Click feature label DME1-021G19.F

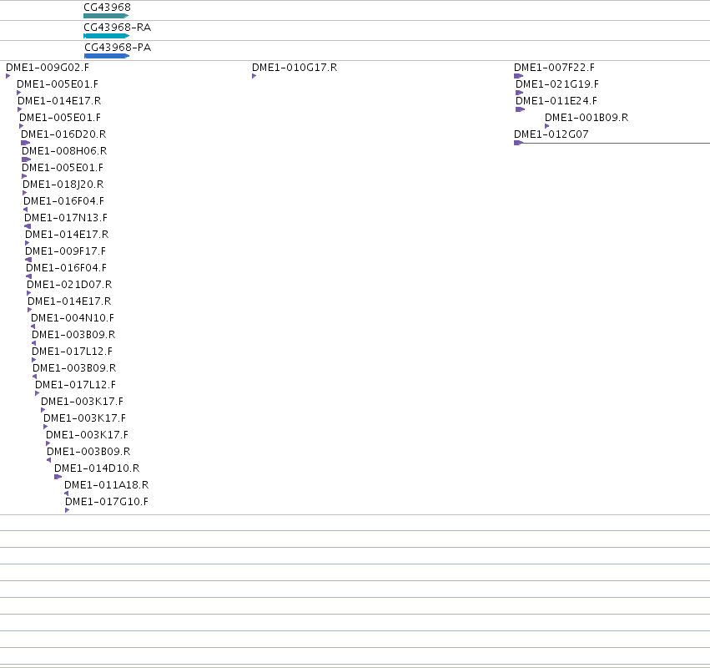[x=557, y=84]
